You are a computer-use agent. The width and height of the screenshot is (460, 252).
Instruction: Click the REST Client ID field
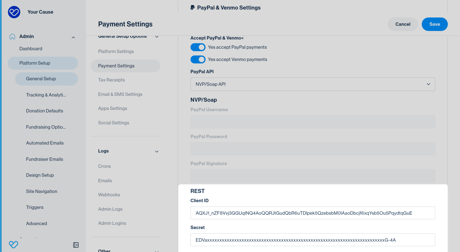(x=313, y=213)
